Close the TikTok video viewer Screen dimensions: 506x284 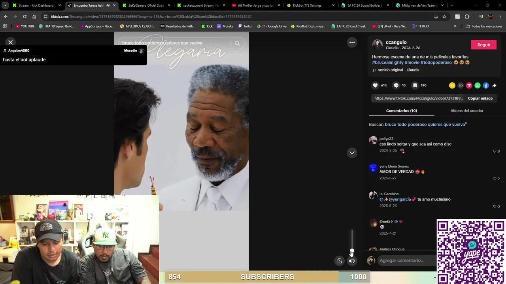click(11, 42)
